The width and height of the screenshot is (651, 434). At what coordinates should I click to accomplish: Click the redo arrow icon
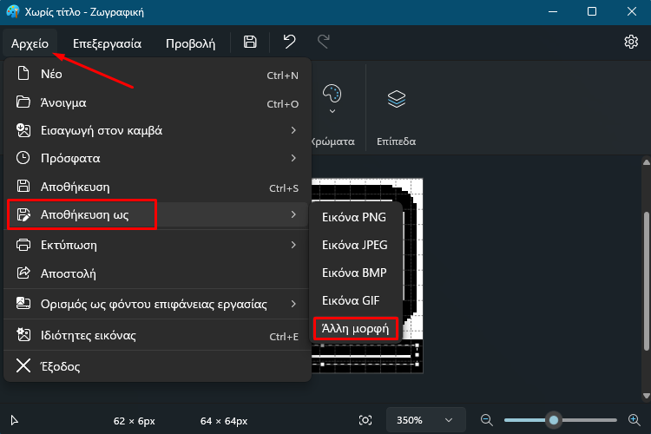pos(324,42)
